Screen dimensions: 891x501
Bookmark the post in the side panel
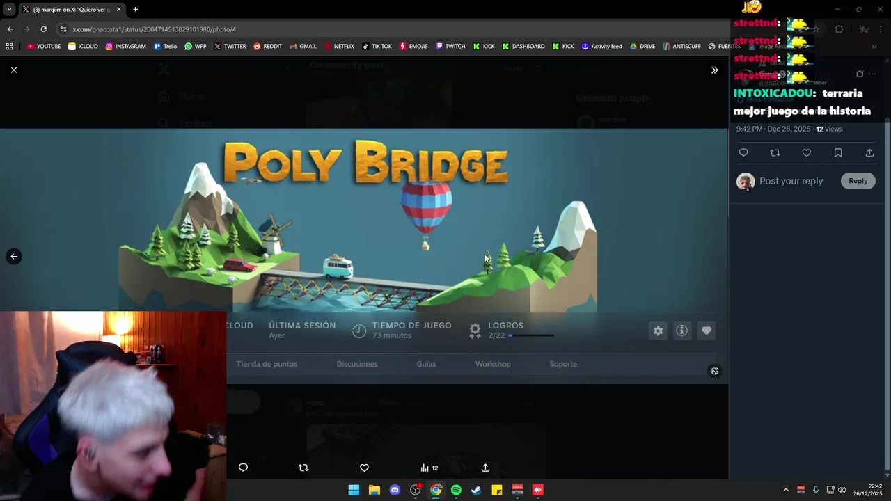point(838,153)
